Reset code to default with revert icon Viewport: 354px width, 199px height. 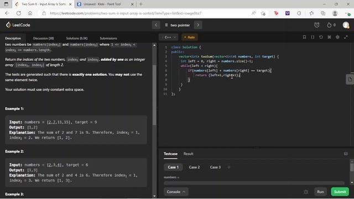pos(321,37)
